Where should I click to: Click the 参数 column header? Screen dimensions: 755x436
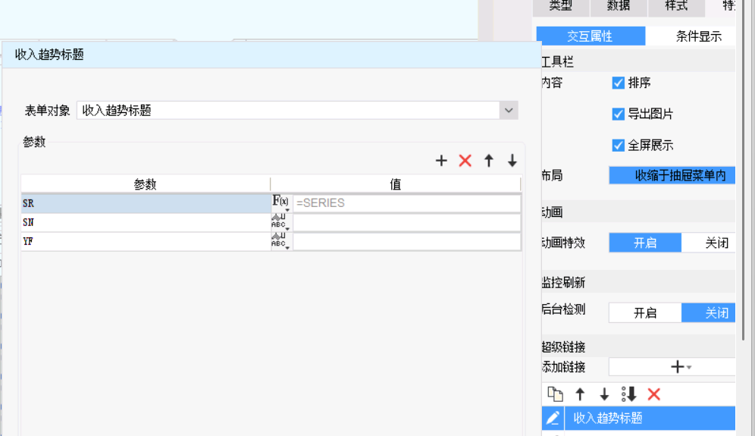tap(146, 184)
